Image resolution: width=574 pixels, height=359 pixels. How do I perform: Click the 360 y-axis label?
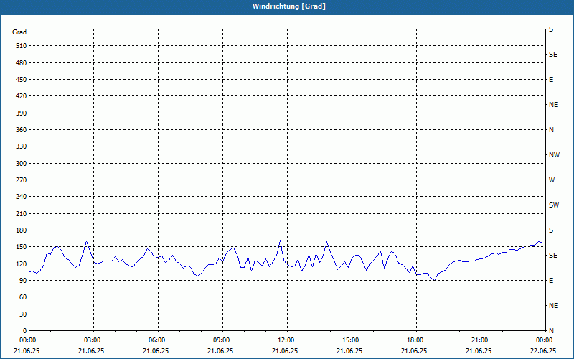coord(22,130)
